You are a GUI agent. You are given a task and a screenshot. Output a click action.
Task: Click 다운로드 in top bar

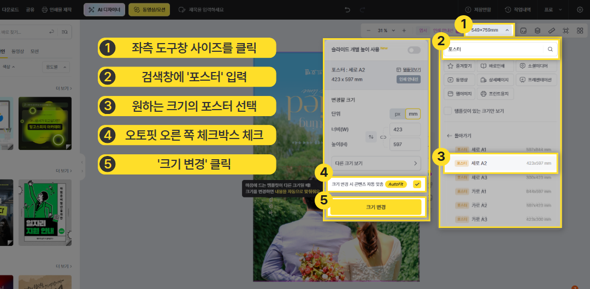pos(10,10)
